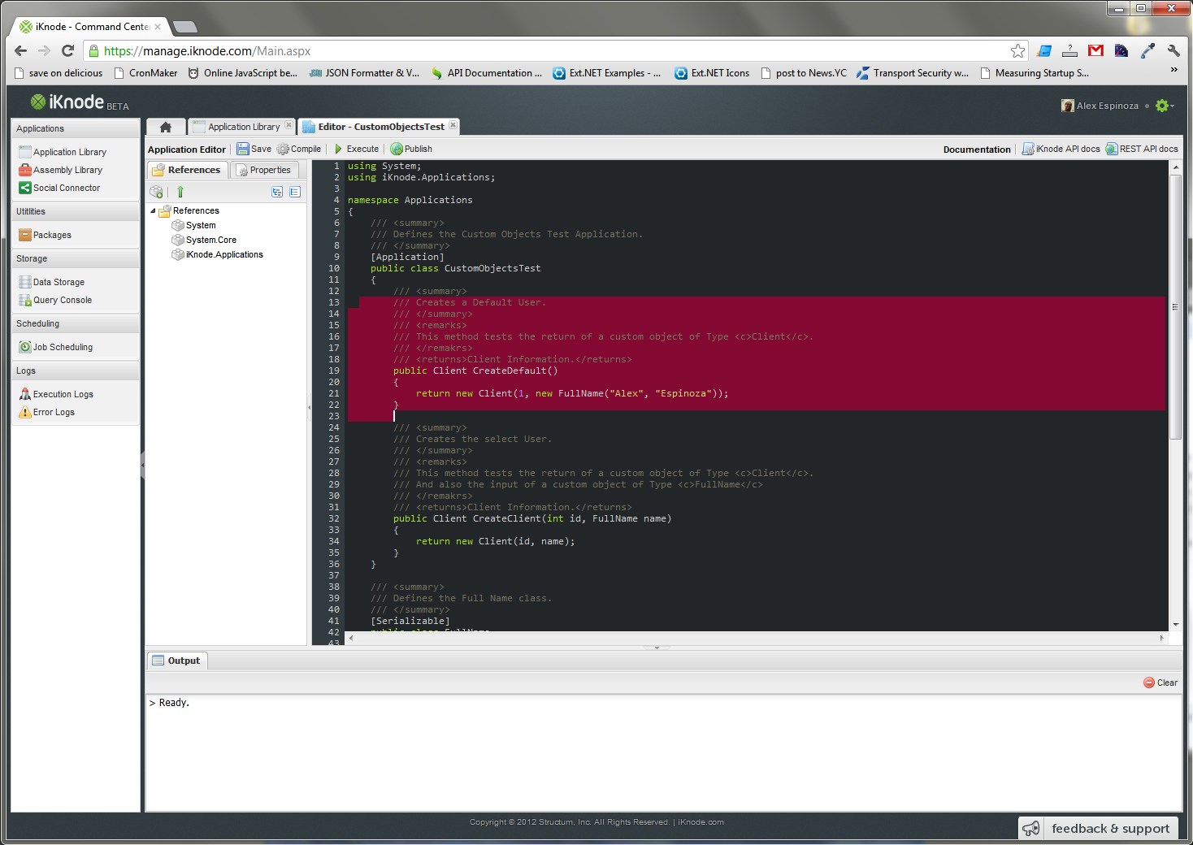Run the code with the Execute arrow
Viewport: 1193px width, 845px height.
(356, 149)
